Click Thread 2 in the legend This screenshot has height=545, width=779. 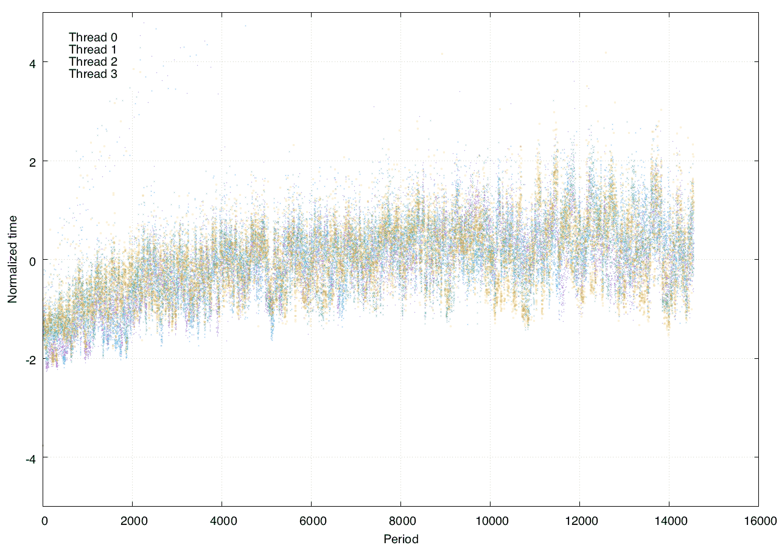coord(93,61)
